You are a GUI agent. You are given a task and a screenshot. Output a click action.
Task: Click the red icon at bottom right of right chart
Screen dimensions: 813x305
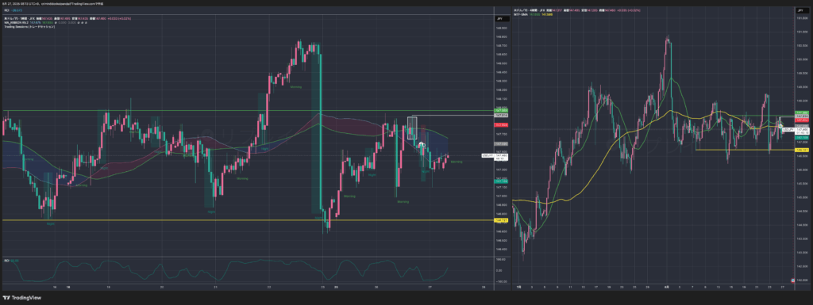pyautogui.click(x=793, y=280)
